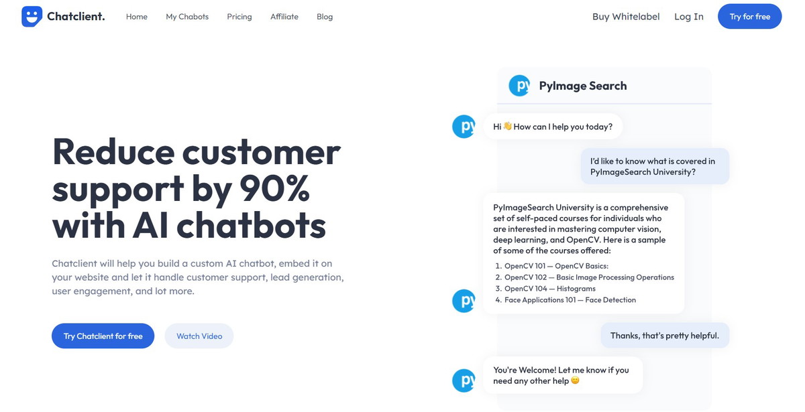This screenshot has width=805, height=412.
Task: Click the avatar beside the course list reply
Action: 464,301
